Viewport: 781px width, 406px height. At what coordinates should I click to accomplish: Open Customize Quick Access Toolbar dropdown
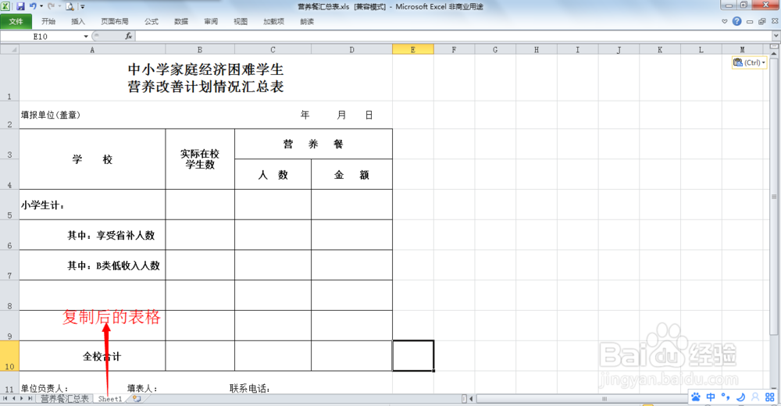pos(83,7)
